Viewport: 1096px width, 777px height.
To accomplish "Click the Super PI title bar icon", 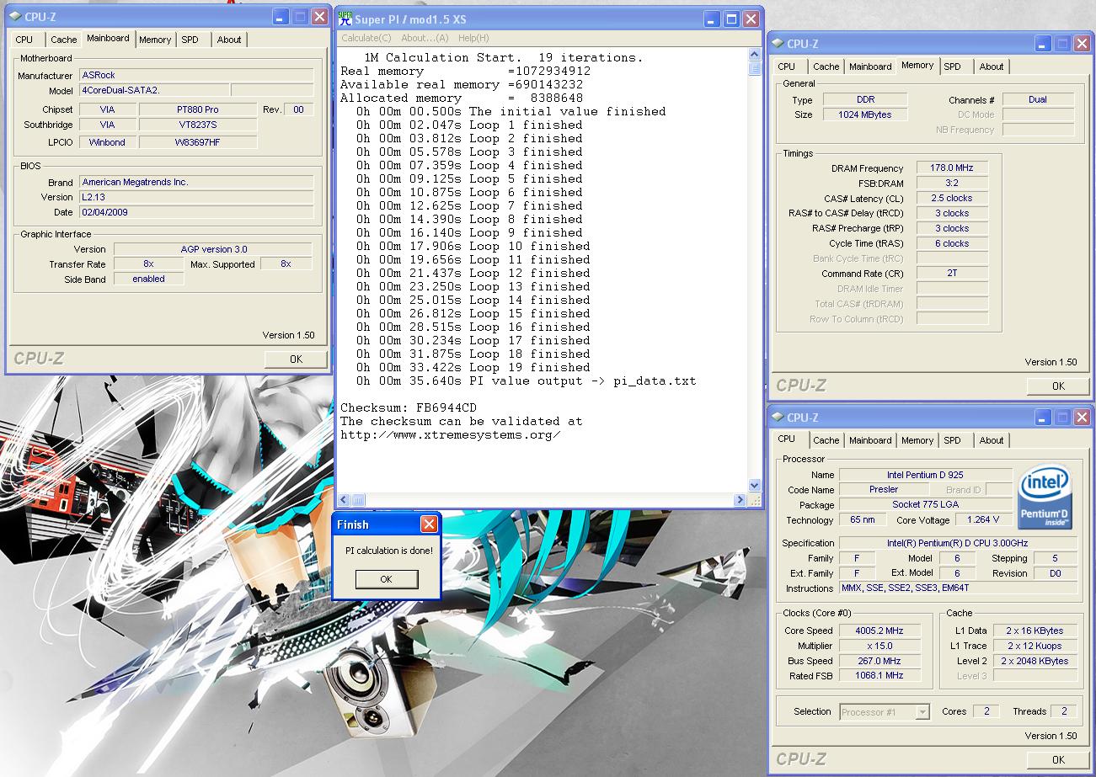I will [x=345, y=19].
